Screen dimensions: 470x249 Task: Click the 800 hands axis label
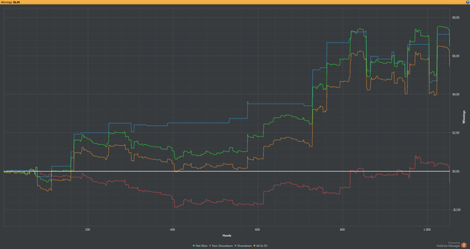pos(342,230)
